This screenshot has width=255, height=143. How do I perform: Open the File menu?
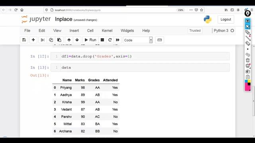point(27,31)
